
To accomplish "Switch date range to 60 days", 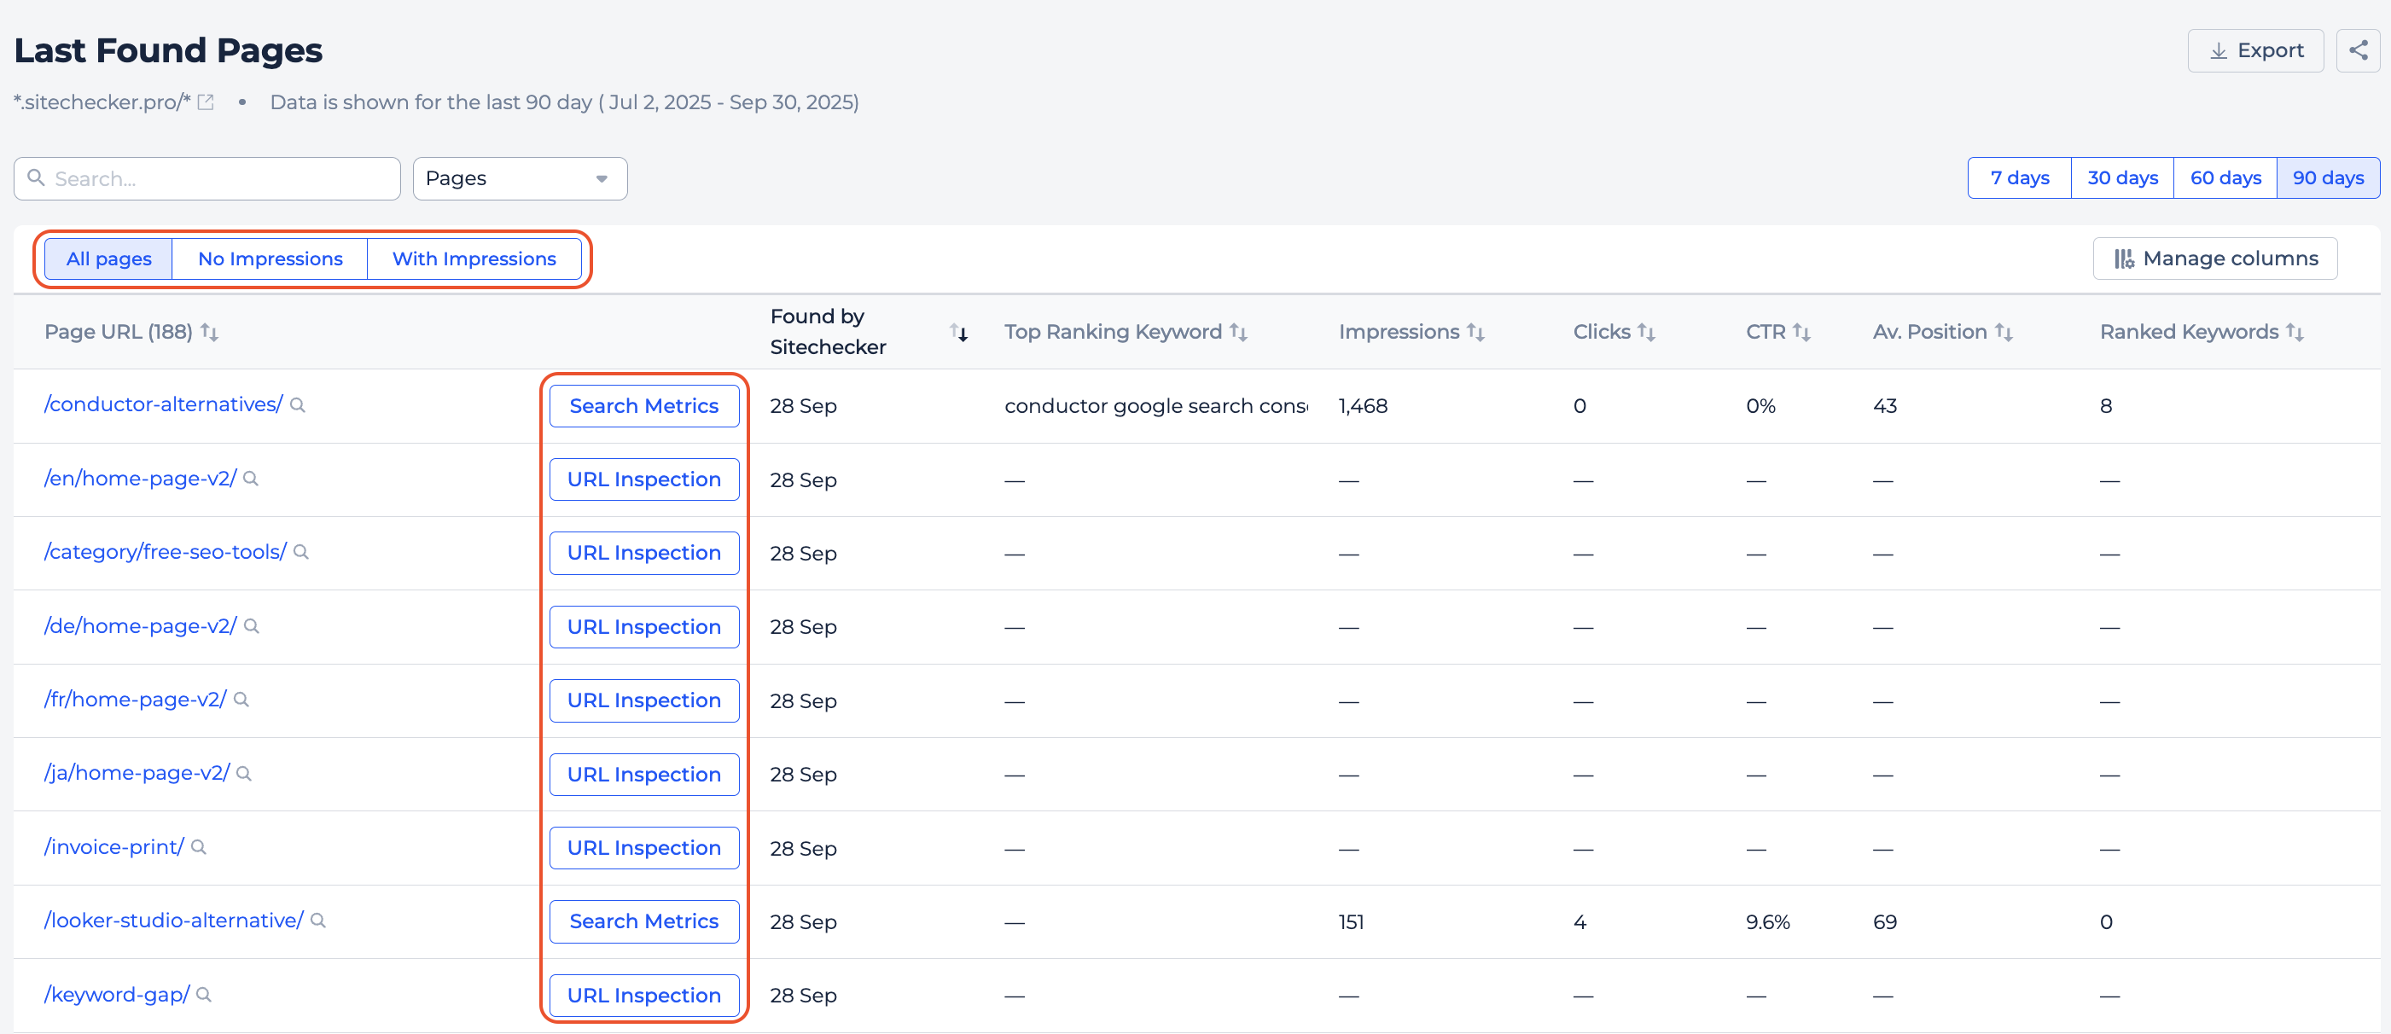I will click(x=2225, y=178).
